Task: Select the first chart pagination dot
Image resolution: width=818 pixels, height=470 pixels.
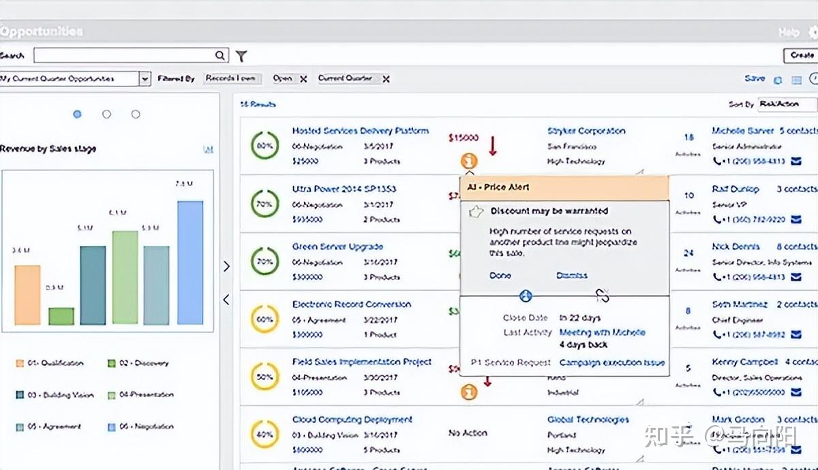Action: click(77, 114)
